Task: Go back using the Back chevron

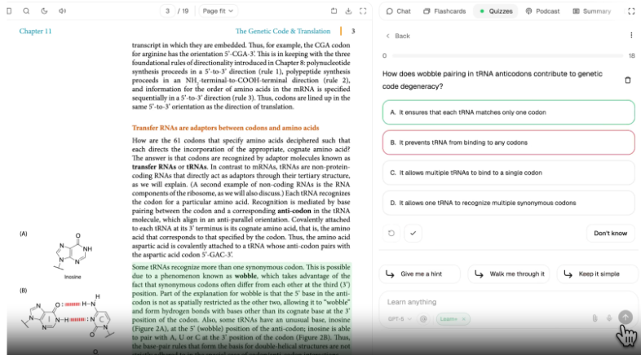Action: point(398,36)
